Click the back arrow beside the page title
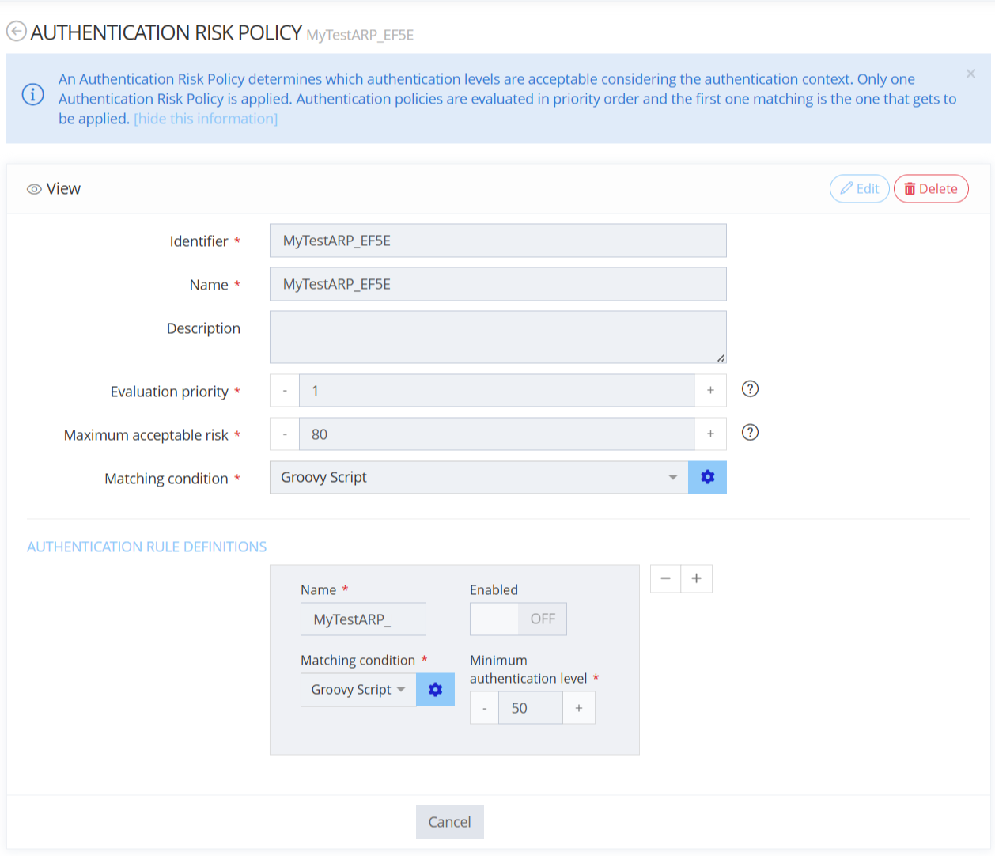The height and width of the screenshot is (856, 995). 17,32
